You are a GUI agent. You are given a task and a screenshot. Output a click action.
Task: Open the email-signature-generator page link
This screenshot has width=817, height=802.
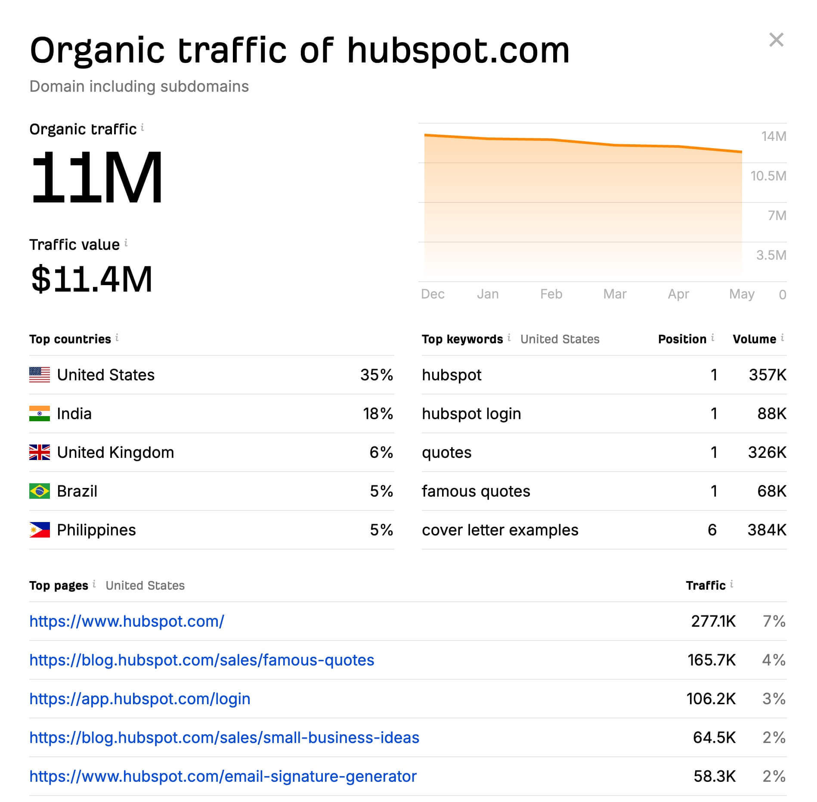[223, 776]
